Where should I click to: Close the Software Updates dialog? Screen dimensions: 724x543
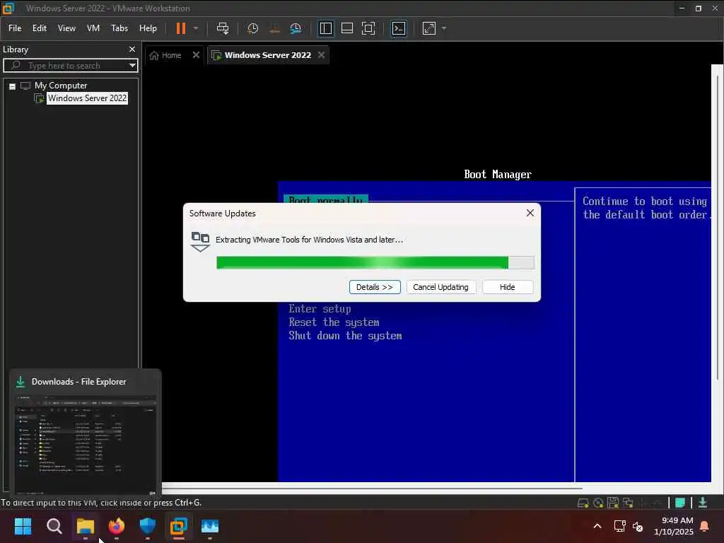[x=530, y=213]
